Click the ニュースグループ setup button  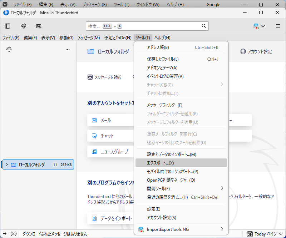click(x=110, y=152)
